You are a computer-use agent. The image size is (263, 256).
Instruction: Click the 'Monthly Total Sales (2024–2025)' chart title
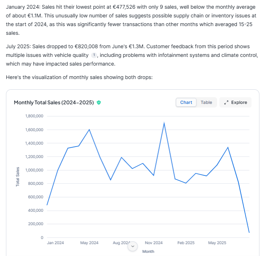tap(53, 103)
